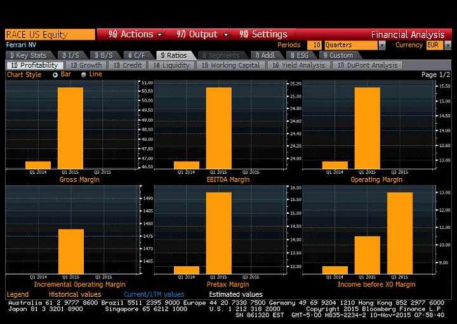Open the ESG tab
This screenshot has height=324, width=457.
[x=301, y=55]
